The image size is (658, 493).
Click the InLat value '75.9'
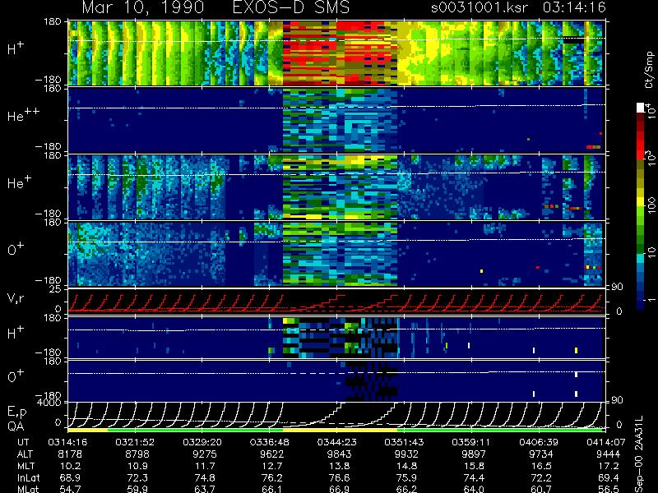click(x=406, y=477)
